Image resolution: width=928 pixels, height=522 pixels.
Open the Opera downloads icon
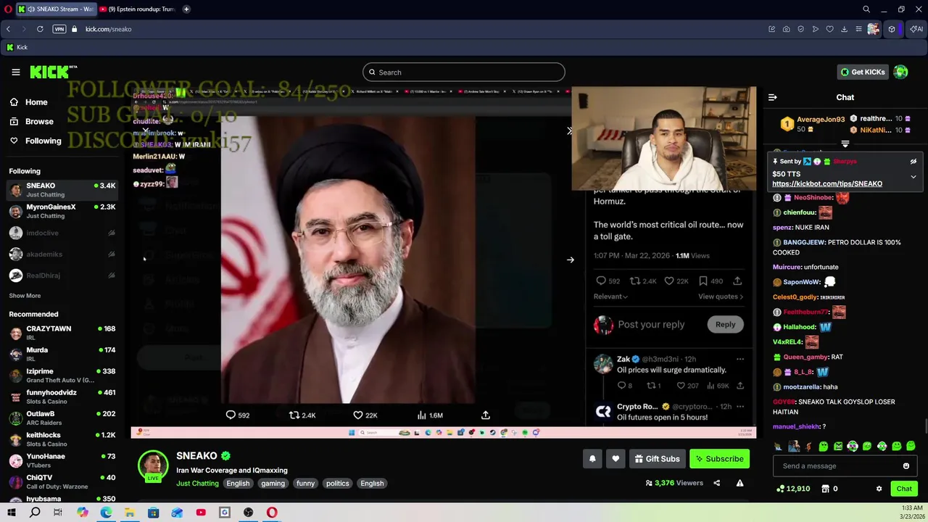844,29
